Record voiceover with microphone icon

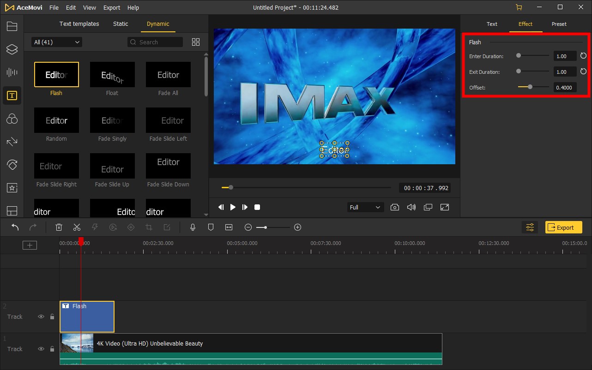point(193,227)
